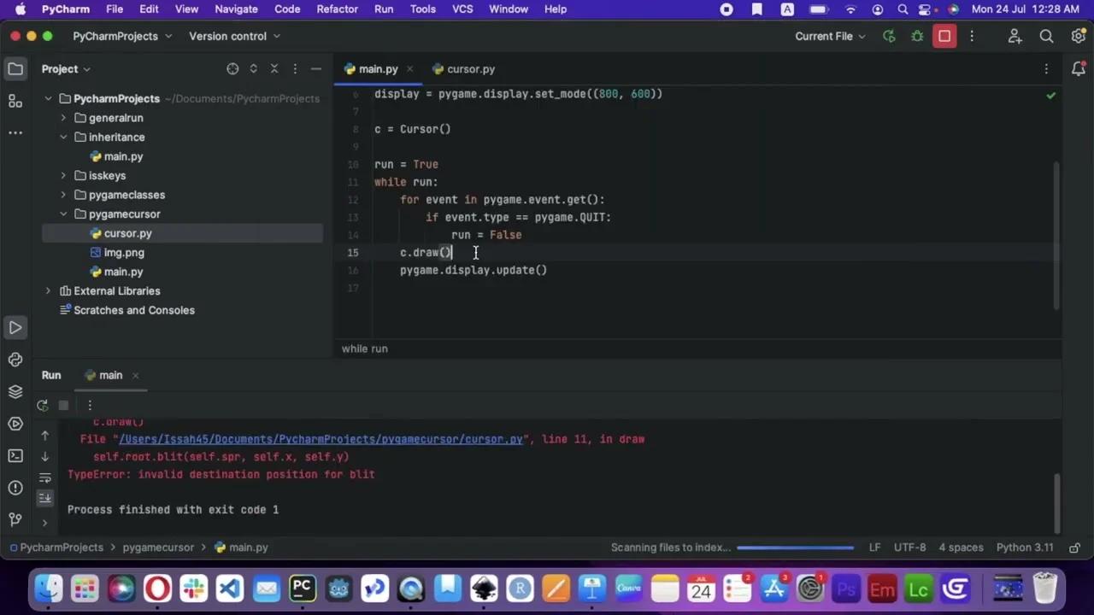Start a Code With Me session
The width and height of the screenshot is (1094, 615).
[x=1015, y=36]
